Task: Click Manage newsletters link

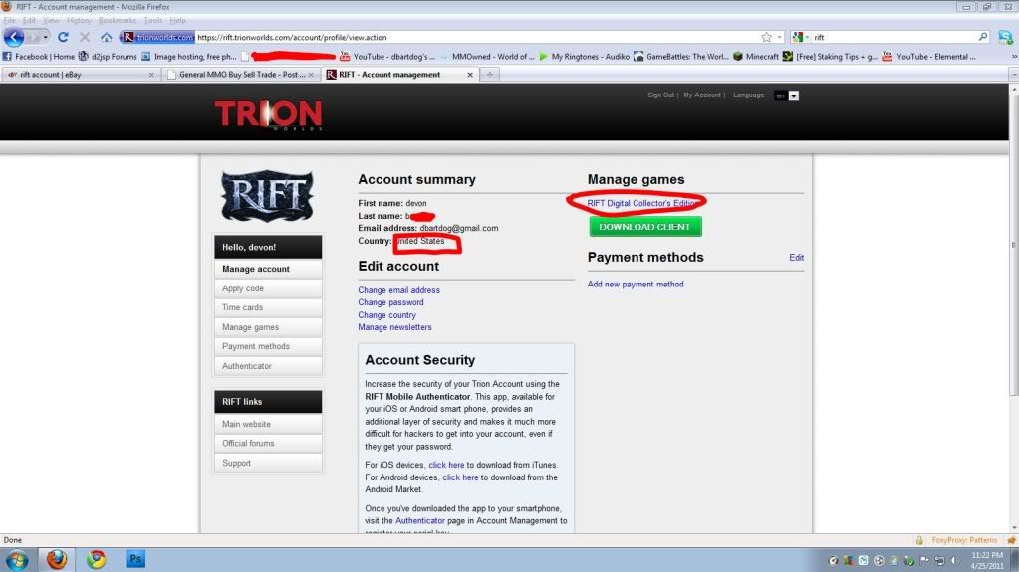Action: [x=394, y=327]
